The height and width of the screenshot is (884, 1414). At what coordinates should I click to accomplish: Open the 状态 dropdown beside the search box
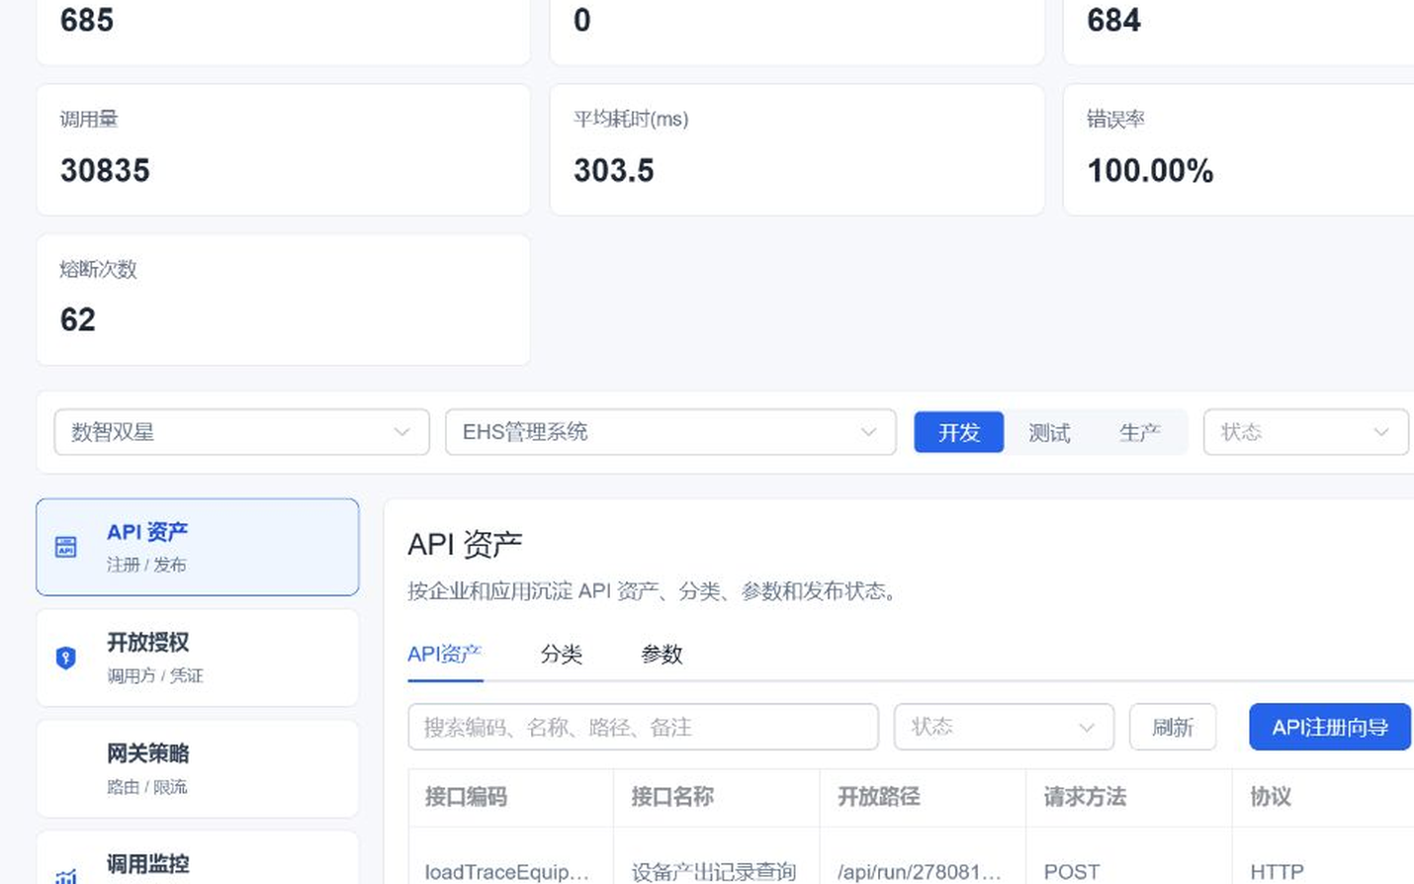(x=1004, y=727)
